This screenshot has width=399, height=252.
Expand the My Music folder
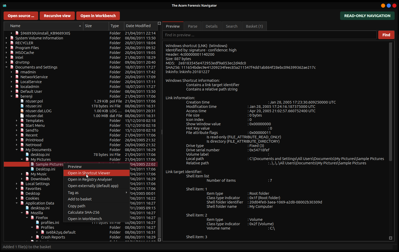click(x=22, y=174)
